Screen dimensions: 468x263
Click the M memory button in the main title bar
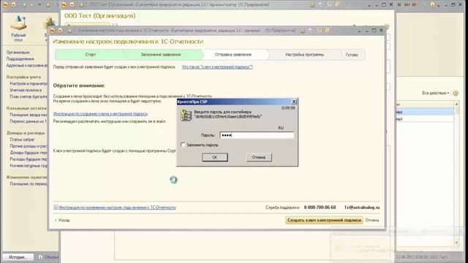[400, 5]
